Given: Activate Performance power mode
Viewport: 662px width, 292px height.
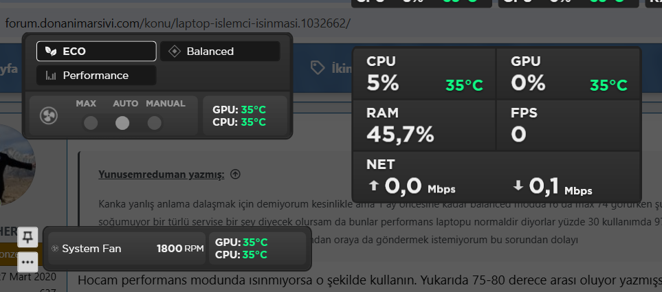Looking at the screenshot, I should tap(97, 76).
